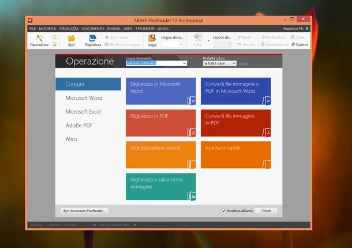The height and width of the screenshot is (248, 352).
Task: Click the Word icon on the Digitalizza in Microsoft Word tile
Action: pos(192,100)
